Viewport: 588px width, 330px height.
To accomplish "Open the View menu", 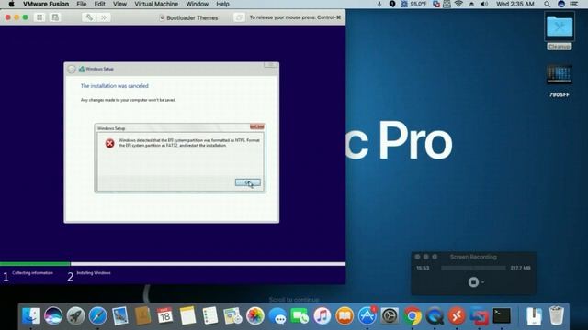I will 119,4.
